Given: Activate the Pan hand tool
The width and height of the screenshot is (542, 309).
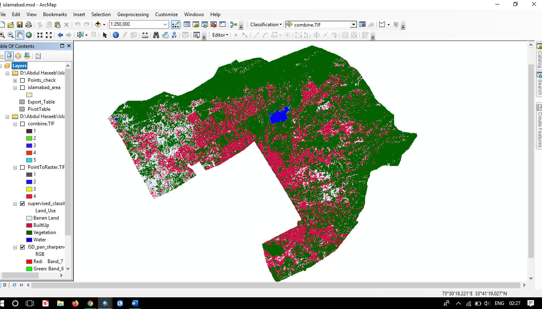Looking at the screenshot, I should pyautogui.click(x=19, y=35).
